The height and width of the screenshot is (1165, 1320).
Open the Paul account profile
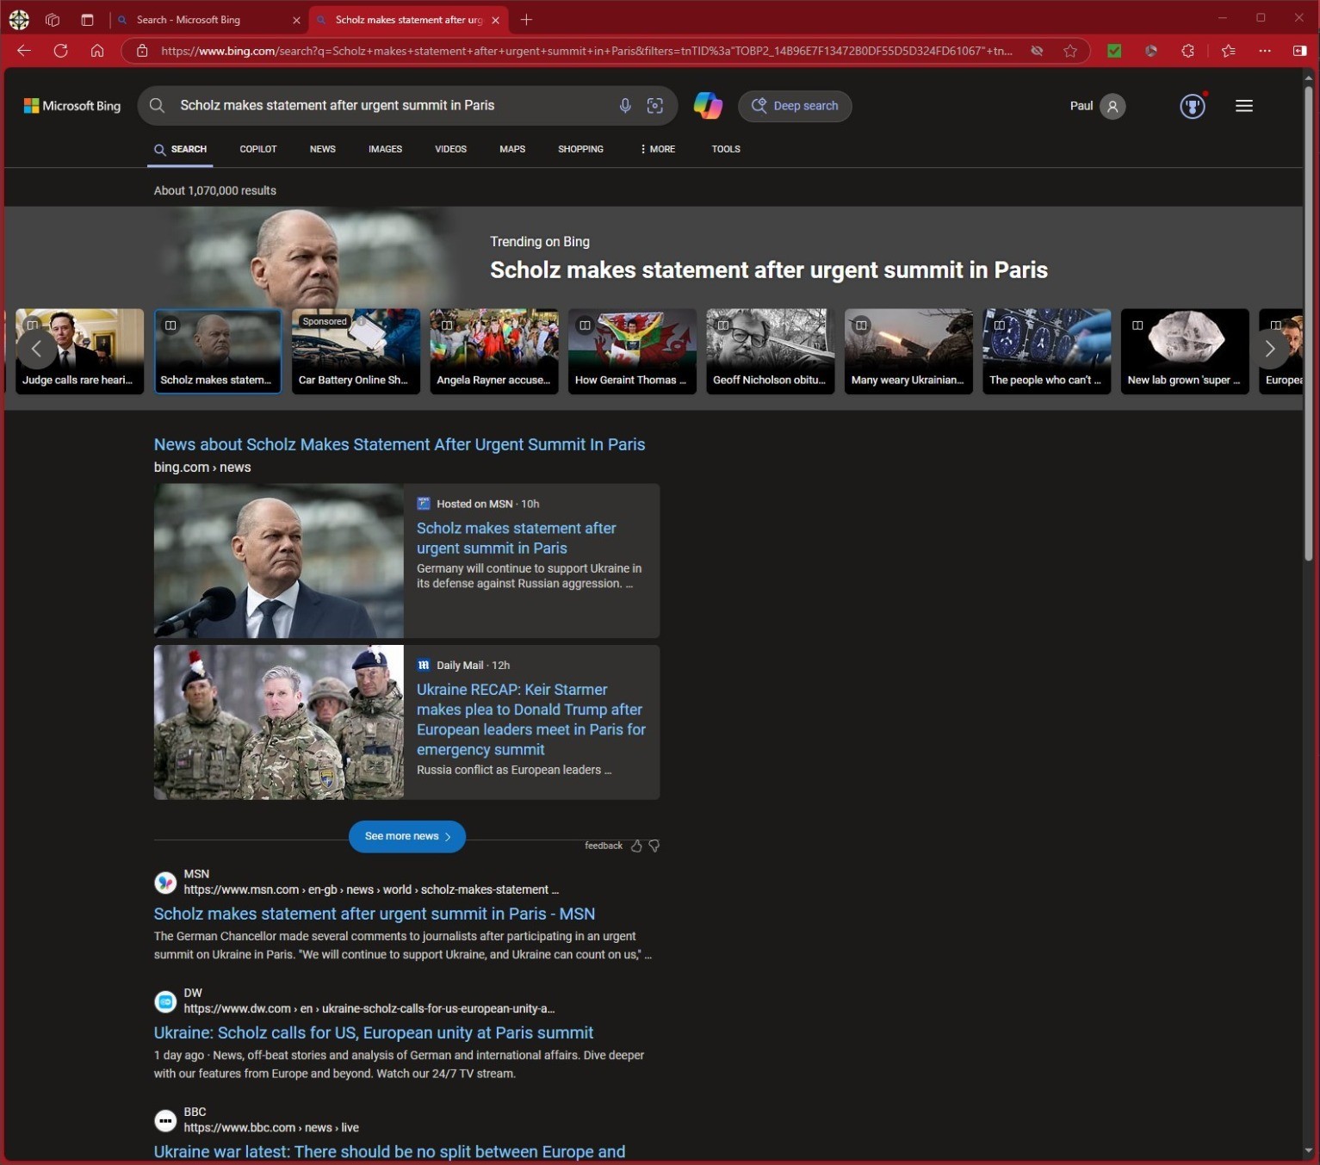[1097, 106]
